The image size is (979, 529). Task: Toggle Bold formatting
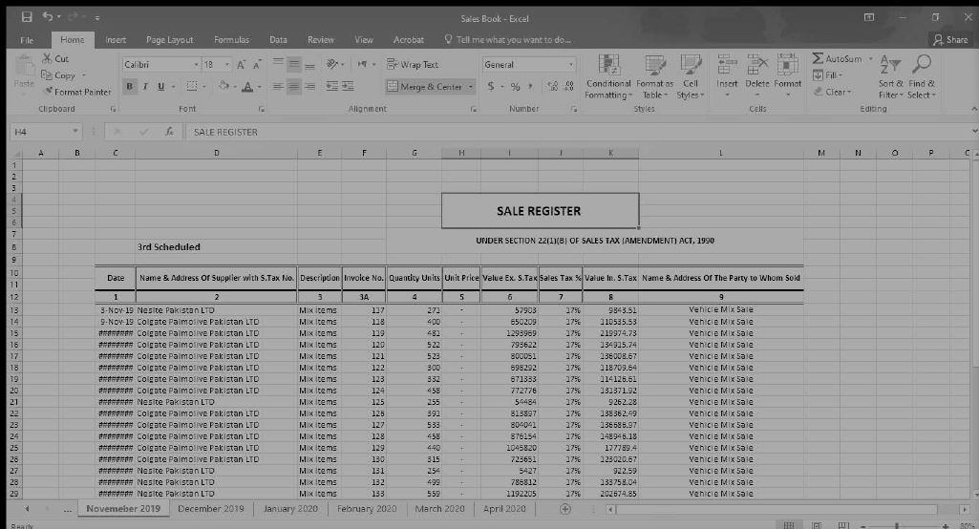pos(129,86)
